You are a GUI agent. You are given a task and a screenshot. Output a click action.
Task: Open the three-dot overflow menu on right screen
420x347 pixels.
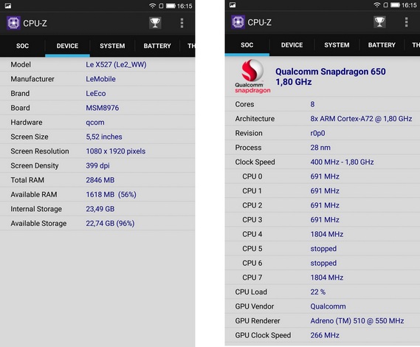406,22
